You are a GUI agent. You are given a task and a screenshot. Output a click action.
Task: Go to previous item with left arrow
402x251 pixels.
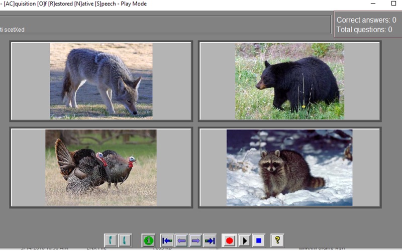tap(181, 240)
